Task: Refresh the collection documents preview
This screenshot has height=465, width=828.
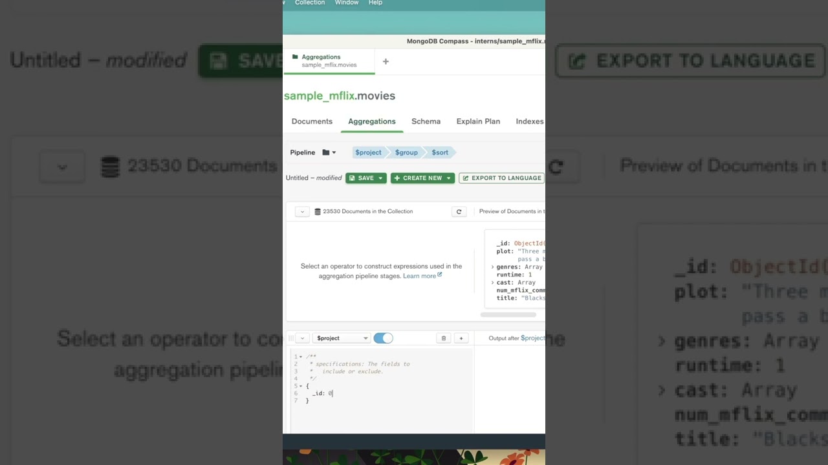Action: point(459,212)
